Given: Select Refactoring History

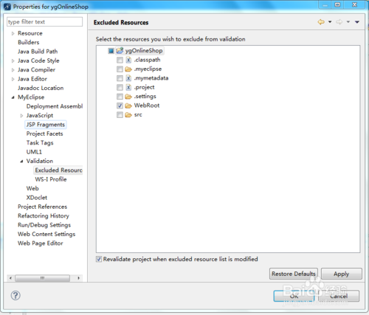Looking at the screenshot, I should click(x=44, y=215).
